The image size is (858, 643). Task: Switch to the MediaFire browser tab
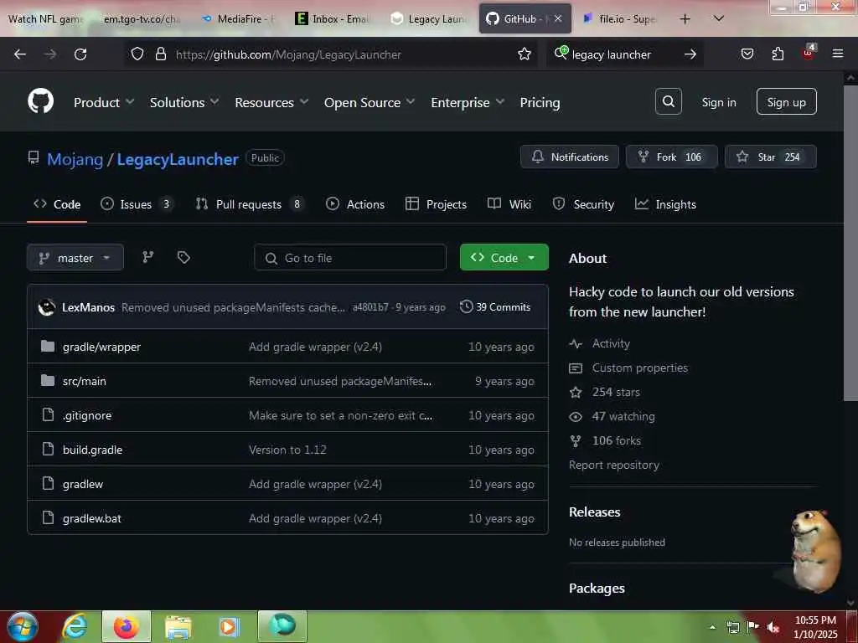pyautogui.click(x=239, y=19)
